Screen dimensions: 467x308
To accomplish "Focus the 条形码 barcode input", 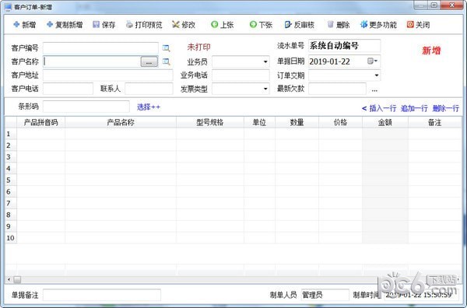I will tap(86, 107).
